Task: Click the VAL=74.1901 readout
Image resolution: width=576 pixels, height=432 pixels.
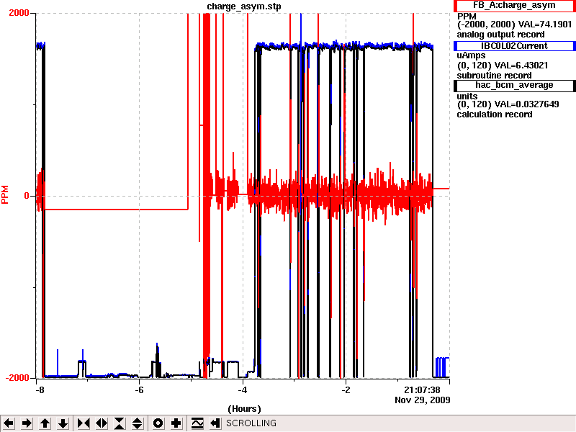Action: 545,24
